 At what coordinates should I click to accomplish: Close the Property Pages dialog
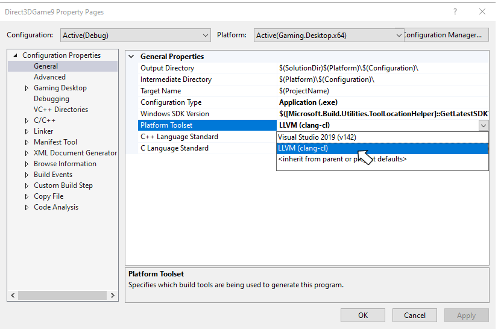point(482,11)
